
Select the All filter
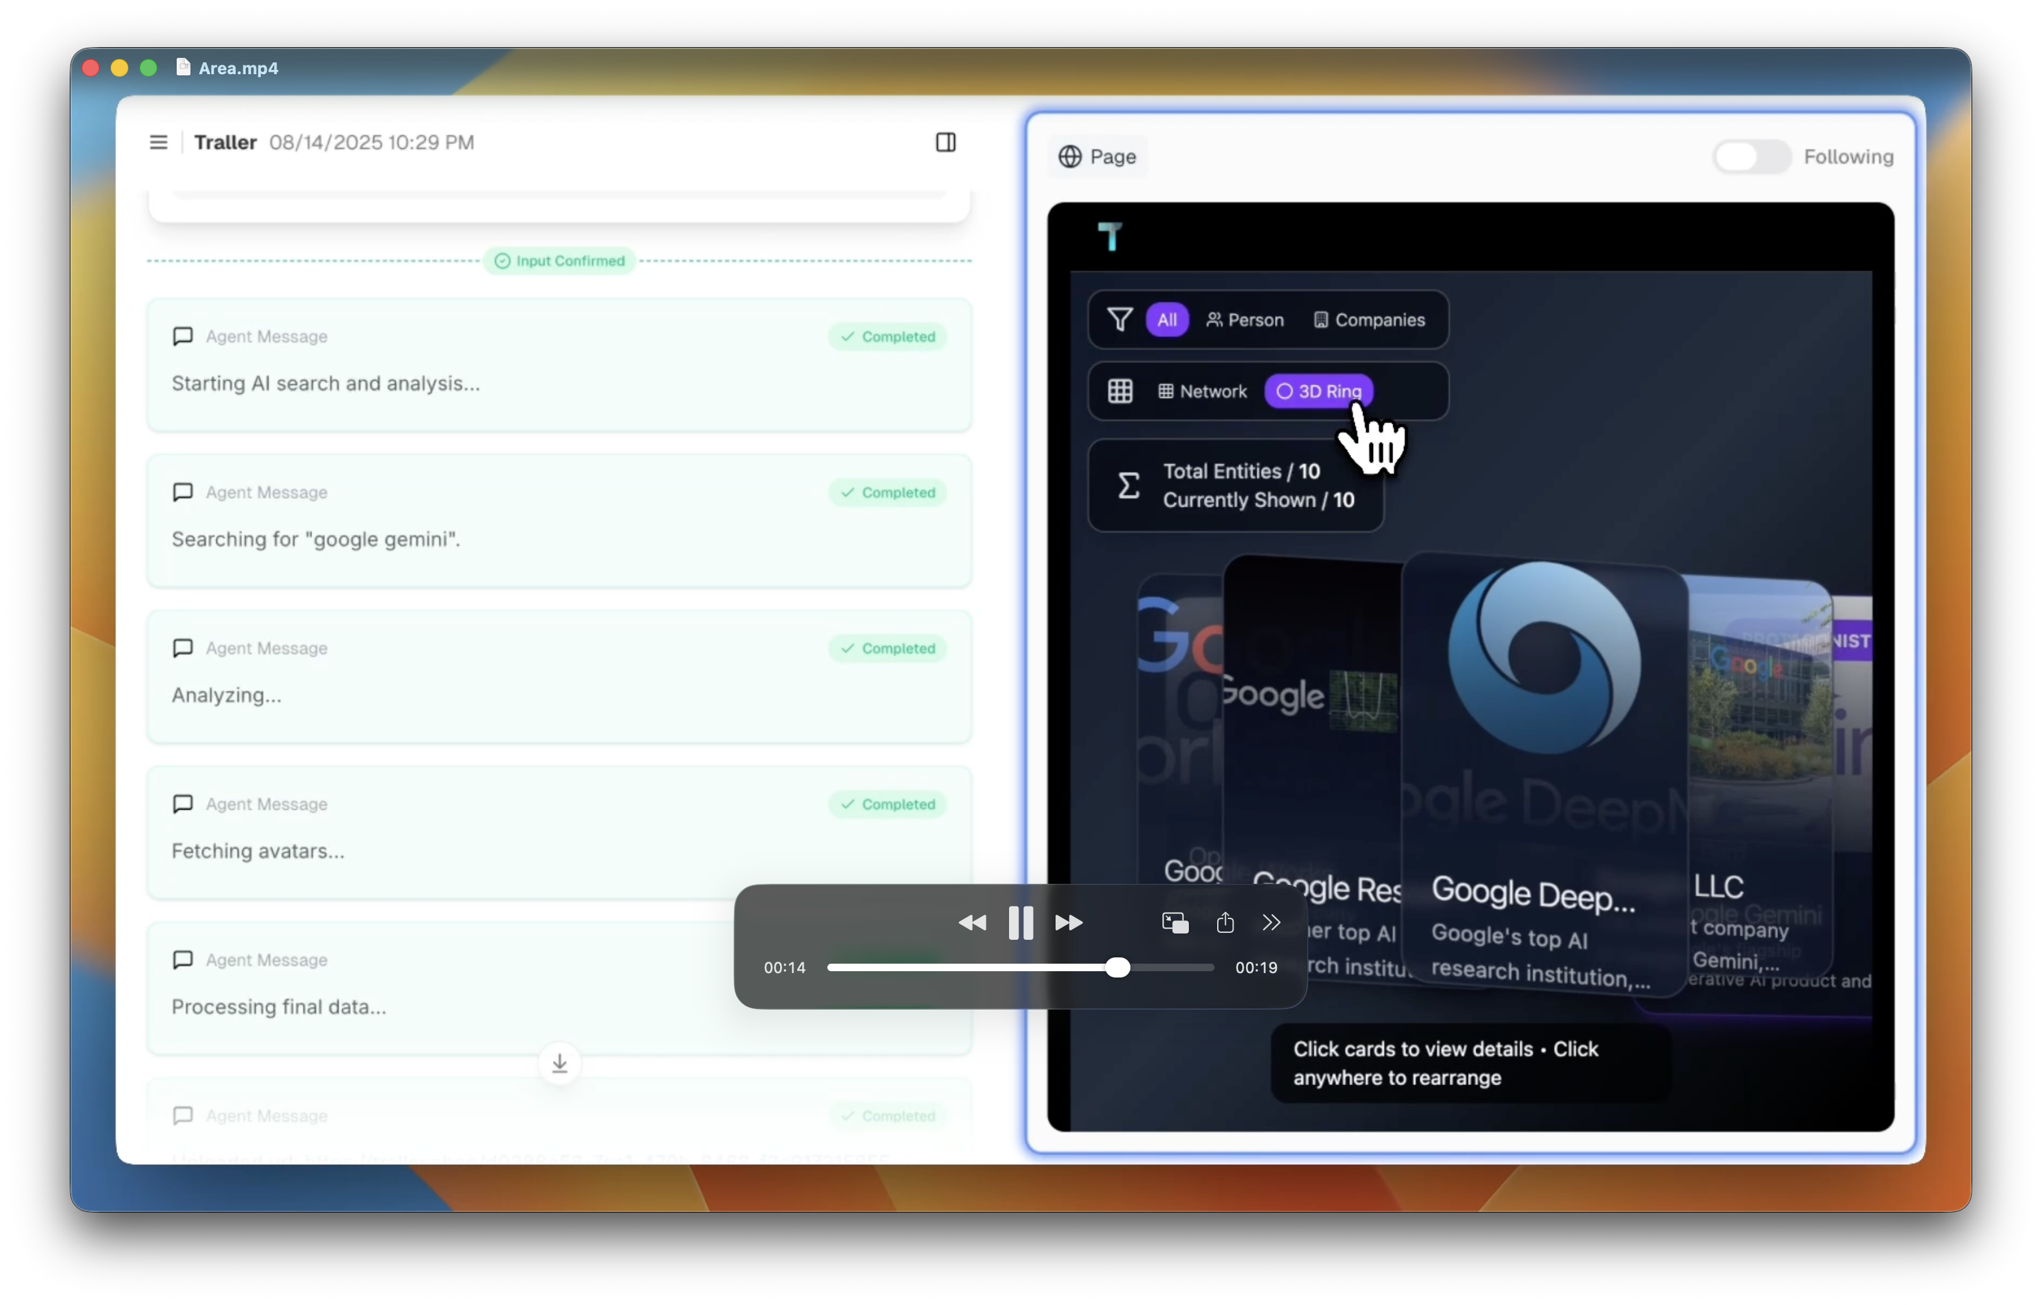tap(1167, 320)
